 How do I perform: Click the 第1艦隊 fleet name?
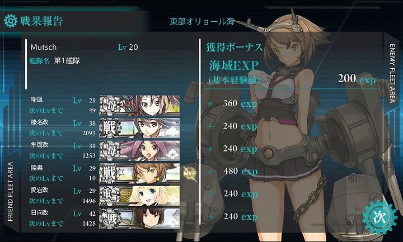[67, 61]
